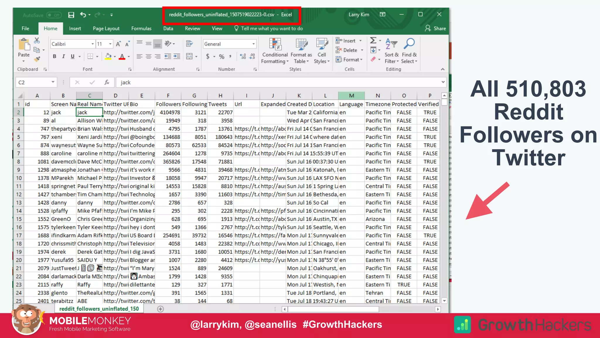Expand the Name Box dropdown arrow
This screenshot has width=600, height=338.
(x=53, y=82)
